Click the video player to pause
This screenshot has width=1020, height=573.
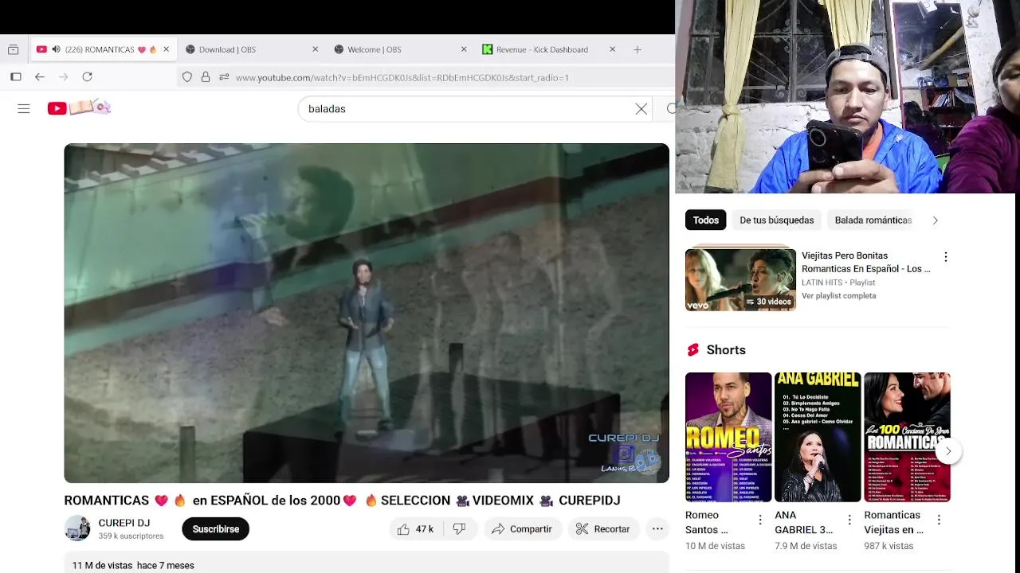point(367,313)
